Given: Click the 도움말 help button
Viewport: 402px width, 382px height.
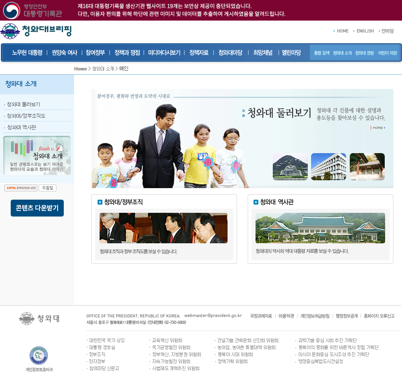Looking at the screenshot, I should 47,188.
